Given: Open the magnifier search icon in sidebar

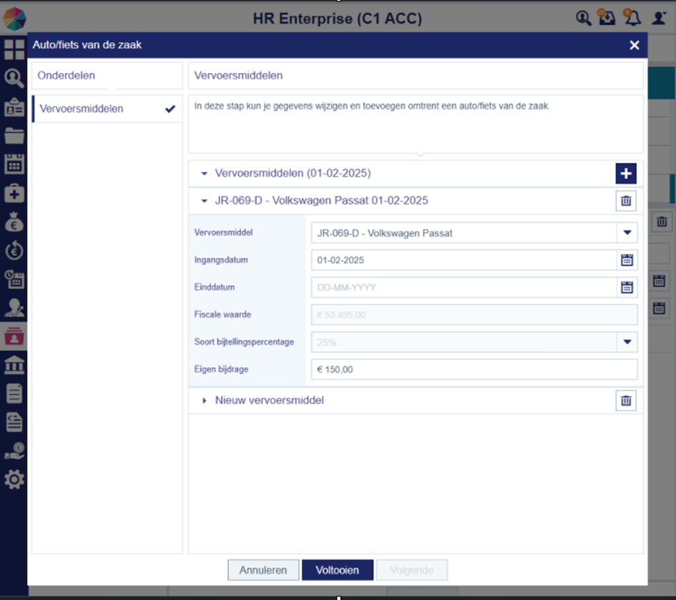Looking at the screenshot, I should tap(14, 79).
